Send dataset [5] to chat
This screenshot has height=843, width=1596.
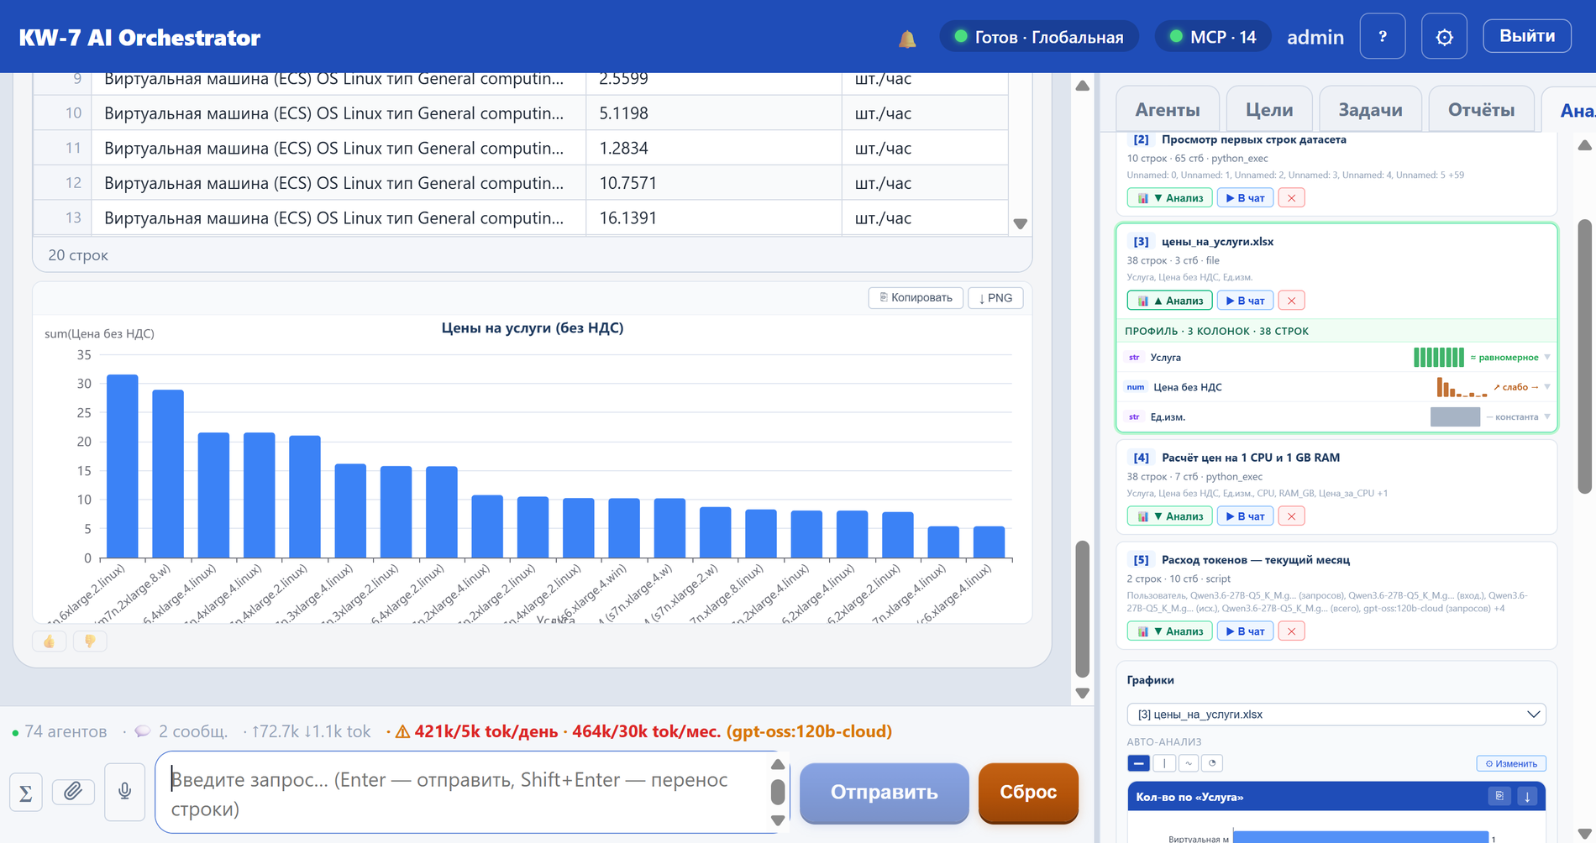tap(1246, 631)
